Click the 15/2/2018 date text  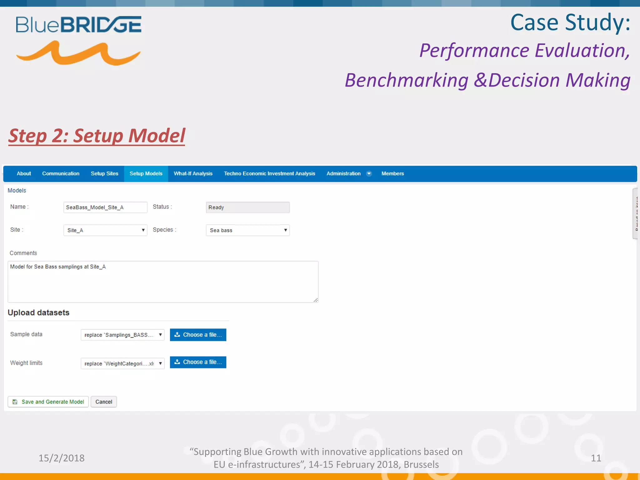click(x=62, y=458)
